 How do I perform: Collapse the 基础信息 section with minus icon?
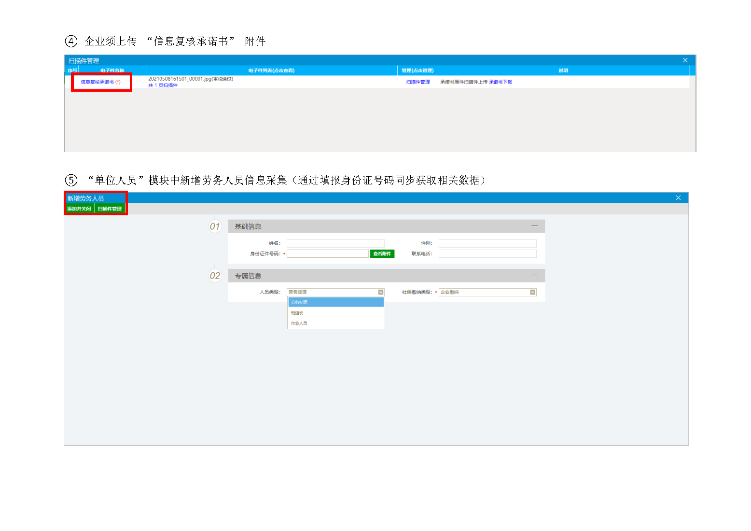[x=534, y=226]
